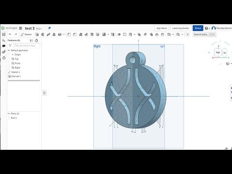Select the Split tool
Screen dimensions: 232x174
point(125,34)
